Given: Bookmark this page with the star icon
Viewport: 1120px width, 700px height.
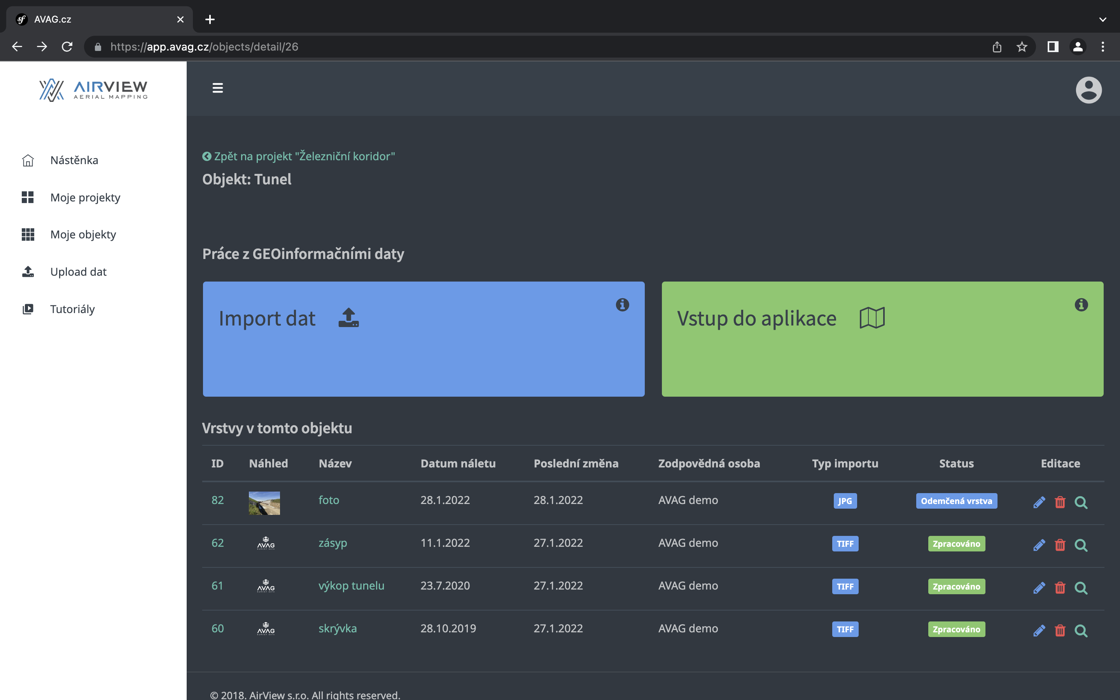Looking at the screenshot, I should pyautogui.click(x=1022, y=47).
